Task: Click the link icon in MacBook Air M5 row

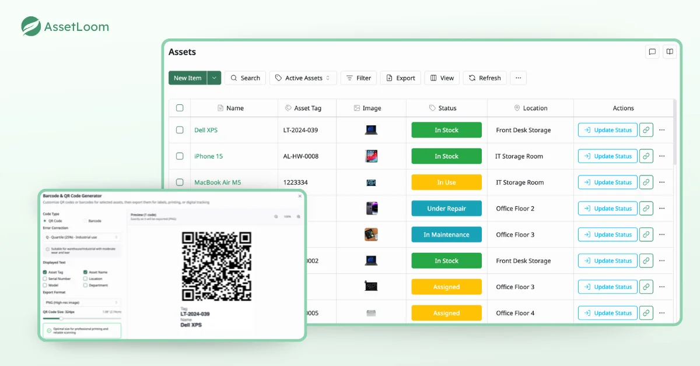Action: [646, 182]
